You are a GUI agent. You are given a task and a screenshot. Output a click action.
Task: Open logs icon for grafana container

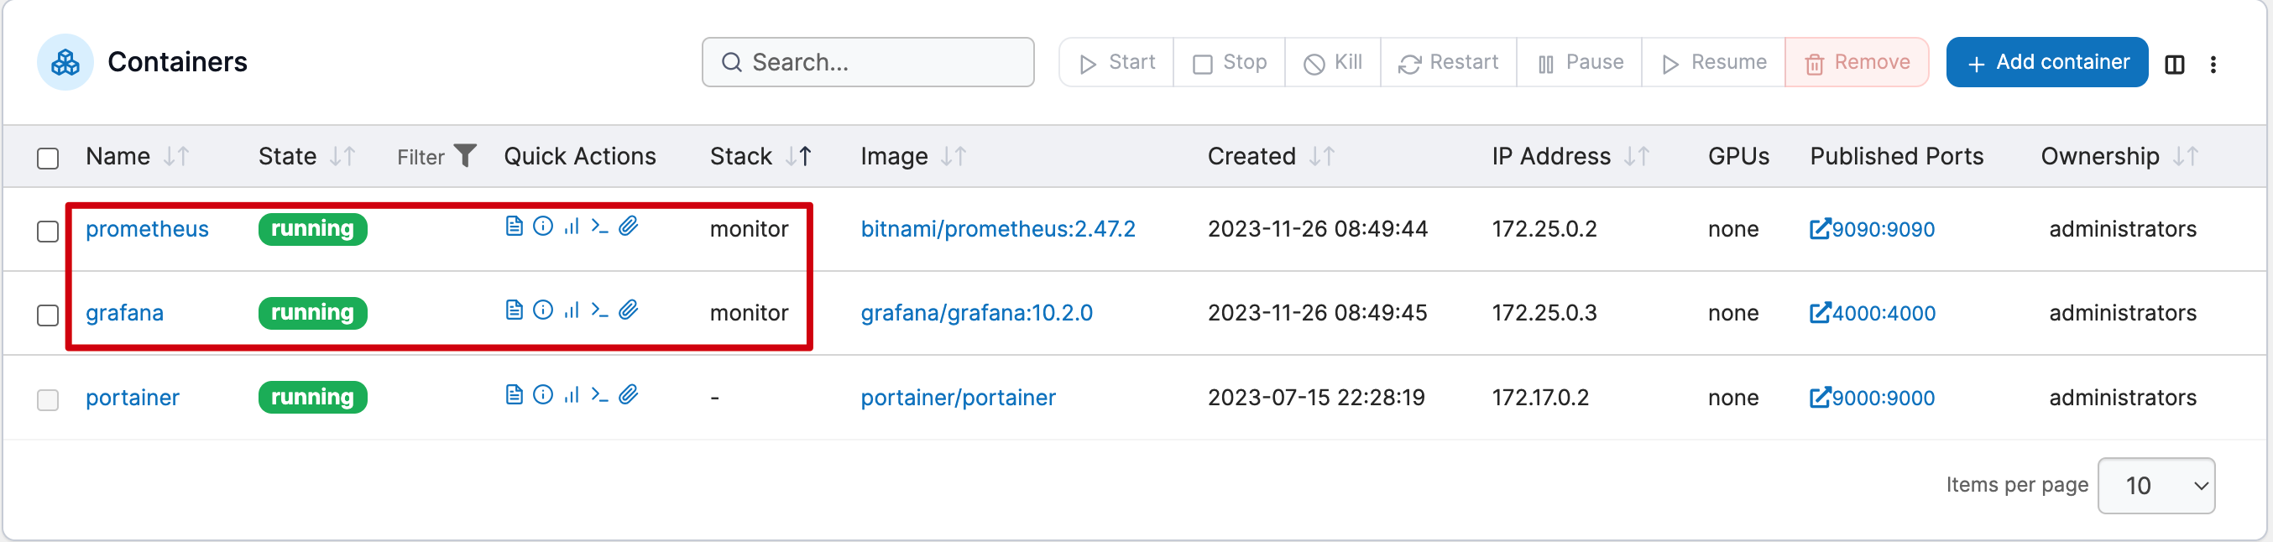click(515, 310)
